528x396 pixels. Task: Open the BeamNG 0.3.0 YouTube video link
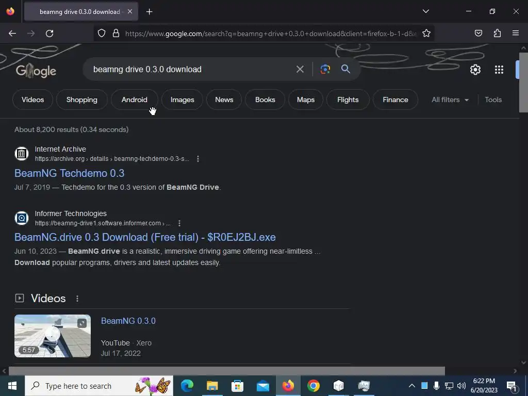pyautogui.click(x=128, y=321)
